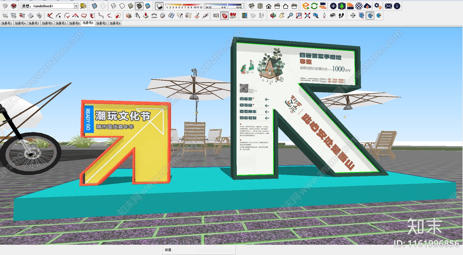Click Enscape objects plus icon

point(333,6)
